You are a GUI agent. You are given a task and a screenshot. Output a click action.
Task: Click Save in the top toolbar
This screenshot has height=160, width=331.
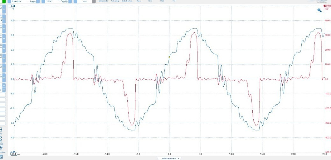tap(150, 1)
